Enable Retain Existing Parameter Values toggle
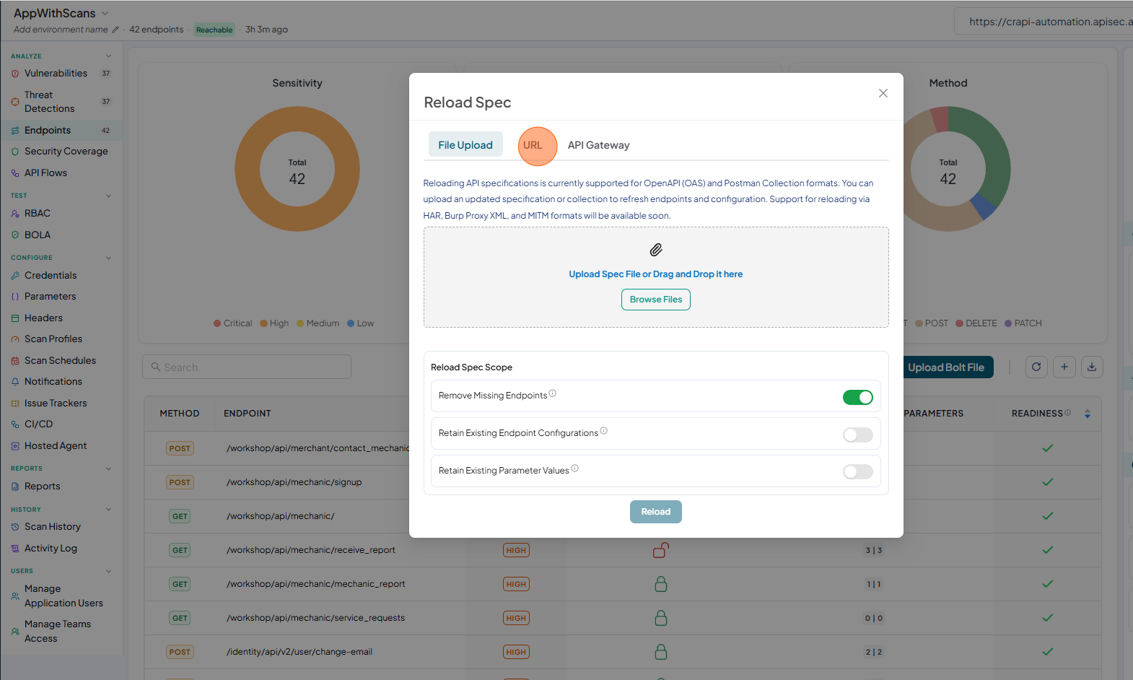 857,471
